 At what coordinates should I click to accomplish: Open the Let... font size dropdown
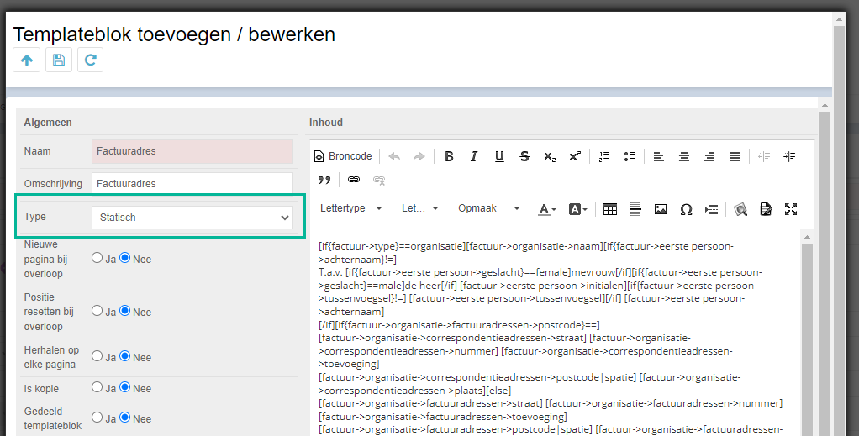pyautogui.click(x=420, y=208)
